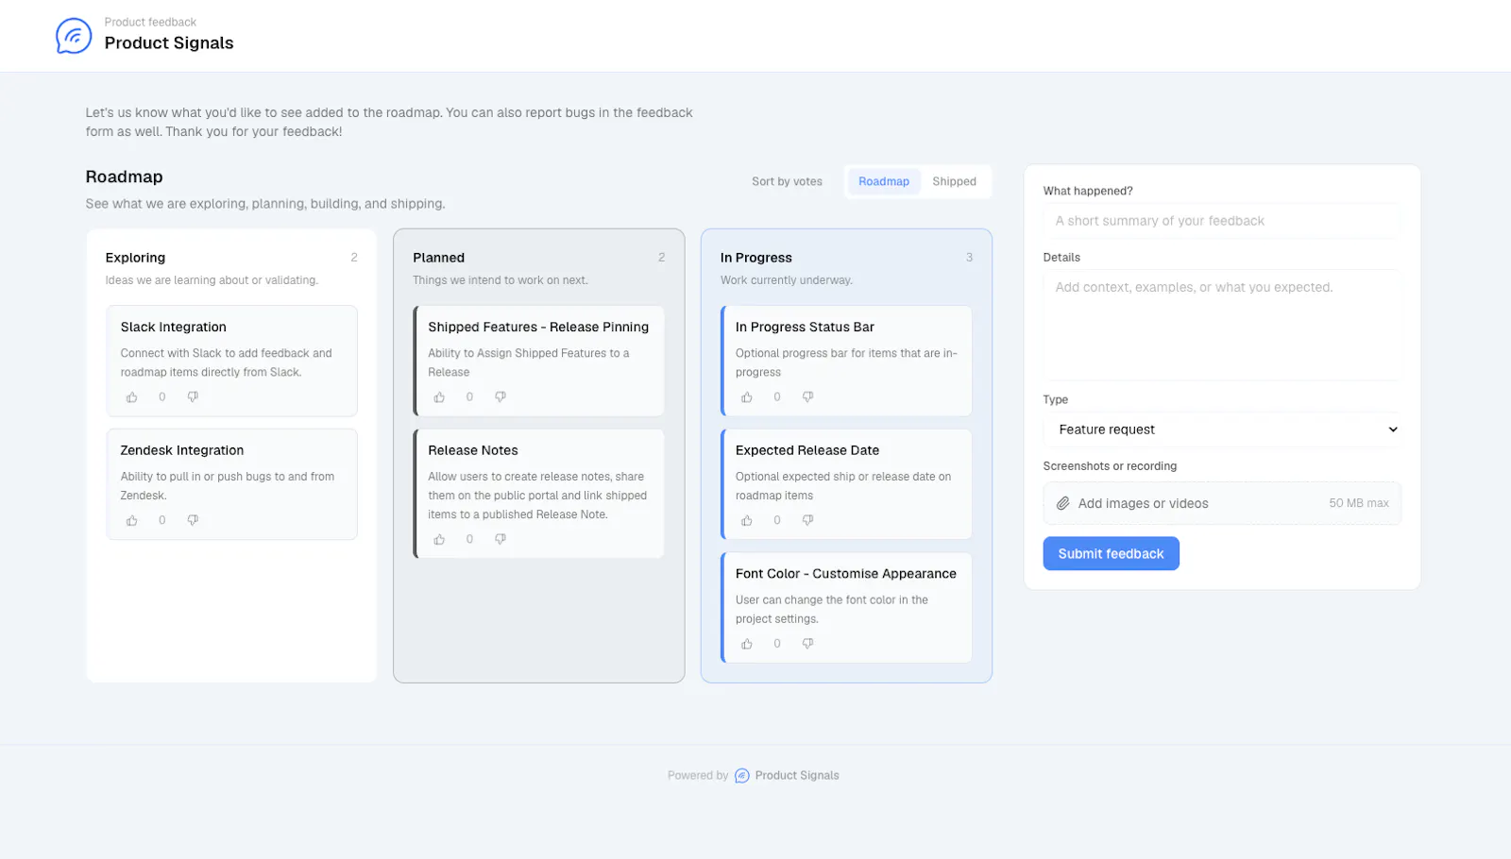Click the In Progress column heading
The image size is (1511, 859).
click(755, 258)
